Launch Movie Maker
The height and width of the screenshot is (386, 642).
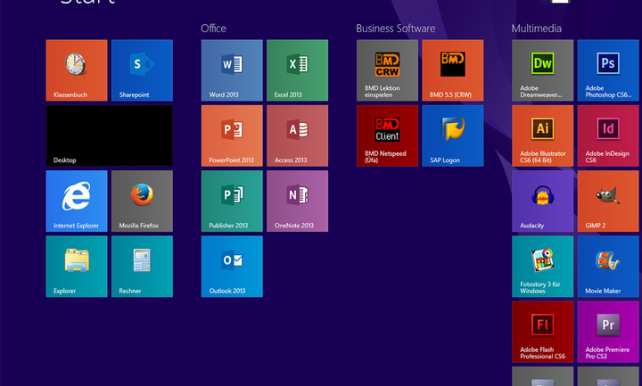608,267
